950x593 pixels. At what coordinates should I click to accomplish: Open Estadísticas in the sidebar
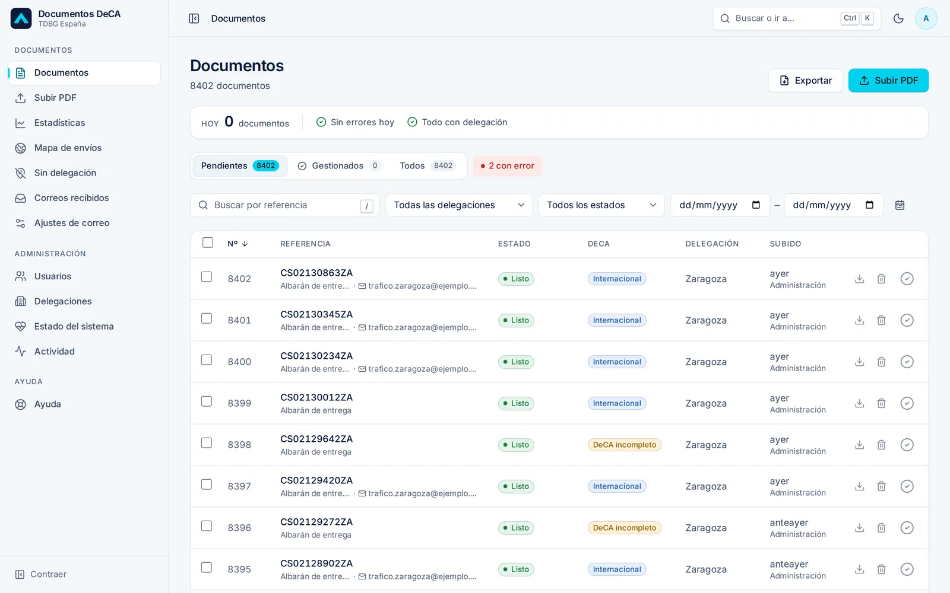pos(84,123)
